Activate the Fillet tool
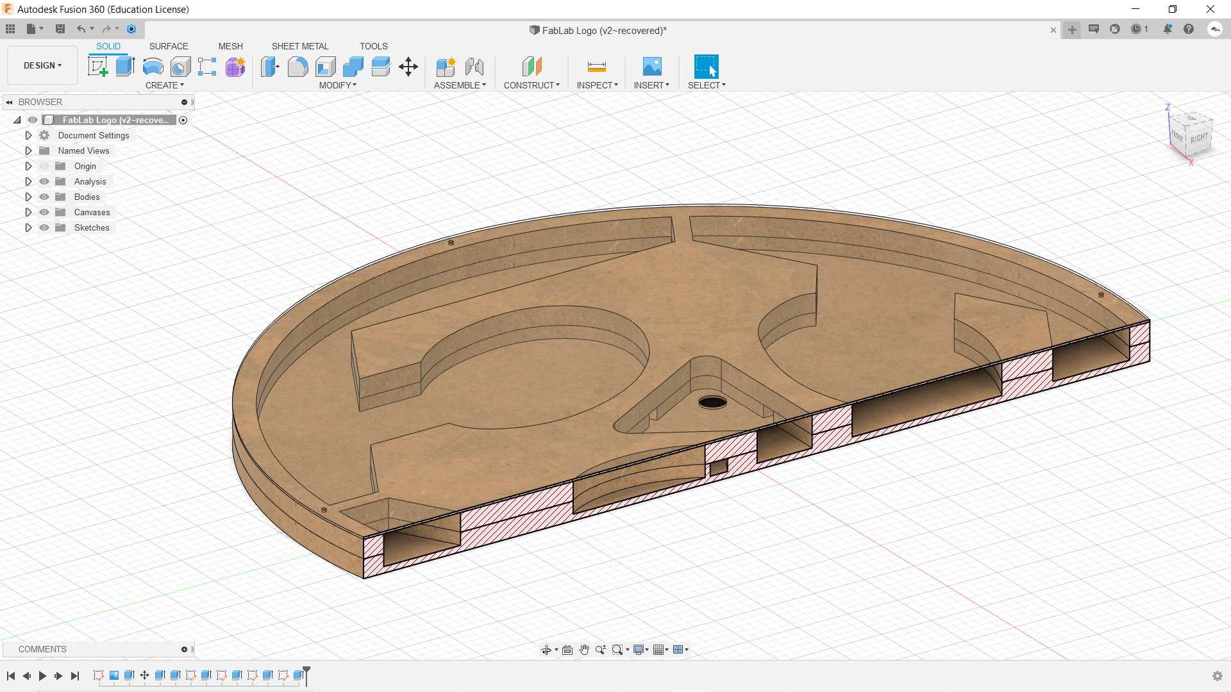The width and height of the screenshot is (1231, 692). pos(297,67)
